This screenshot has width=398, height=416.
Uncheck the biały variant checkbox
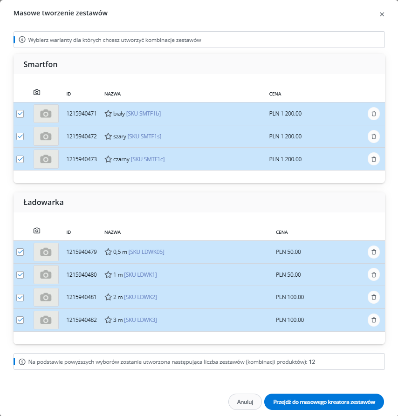coord(20,114)
